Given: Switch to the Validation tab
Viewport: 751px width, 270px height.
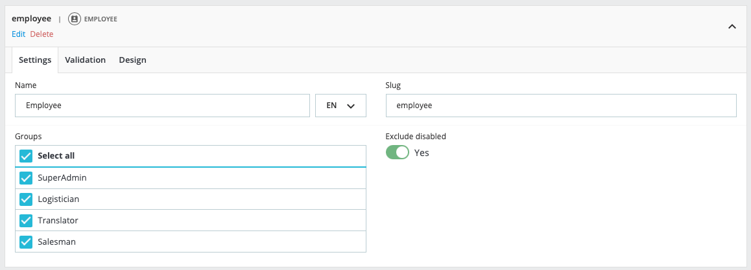Looking at the screenshot, I should click(x=85, y=60).
